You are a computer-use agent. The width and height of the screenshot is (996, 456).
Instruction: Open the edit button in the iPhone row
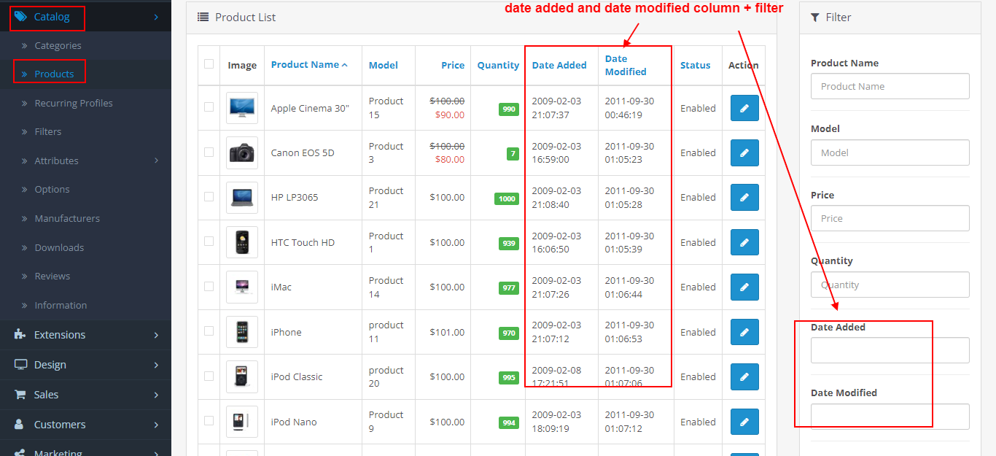[x=744, y=333]
